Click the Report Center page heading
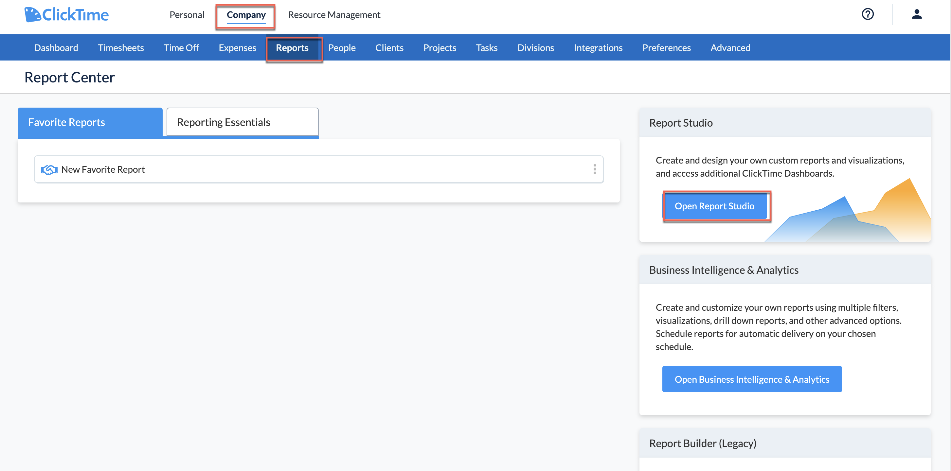The width and height of the screenshot is (951, 471). tap(69, 77)
